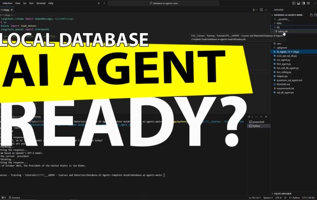Toggle the primary side bar layout icon
The width and height of the screenshot is (317, 200).
[294, 3]
